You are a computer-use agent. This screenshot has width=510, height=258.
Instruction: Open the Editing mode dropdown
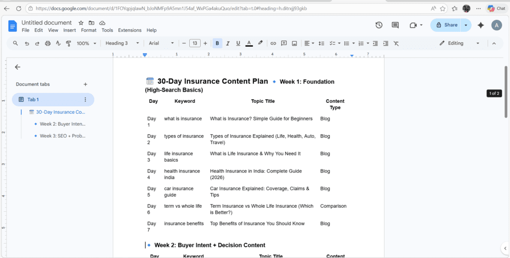[x=459, y=43]
